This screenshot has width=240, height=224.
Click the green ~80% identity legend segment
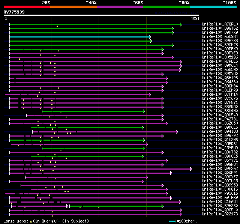pyautogui.click(x=166, y=7)
